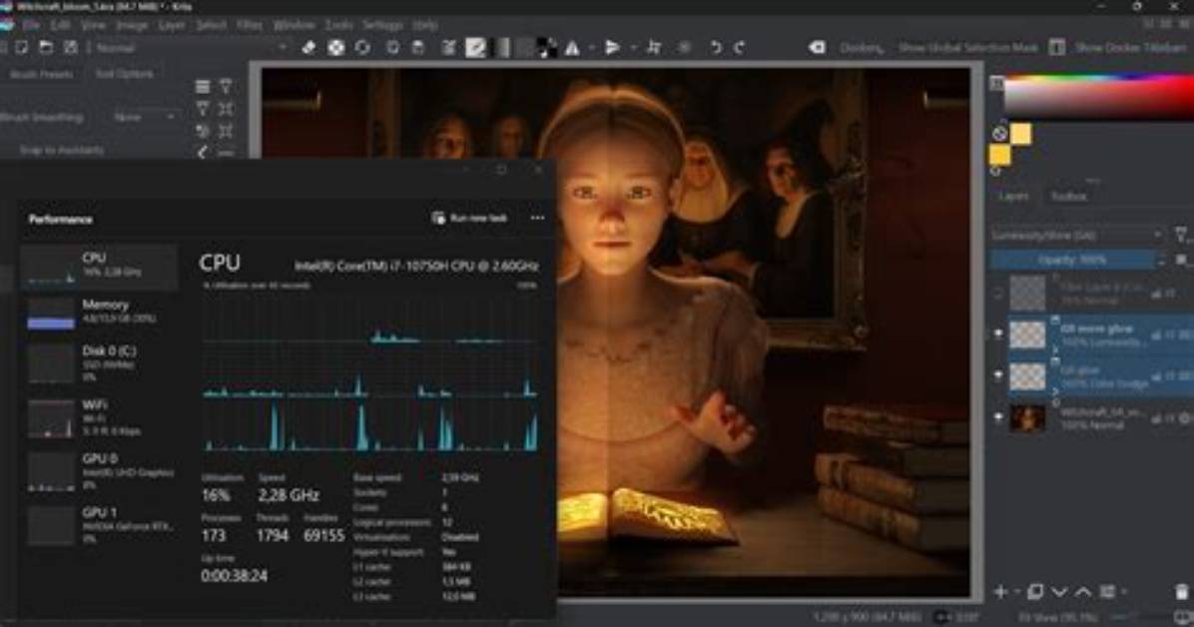Viewport: 1194px width, 627px height.
Task: Move the layer down
Action: pos(1059,592)
